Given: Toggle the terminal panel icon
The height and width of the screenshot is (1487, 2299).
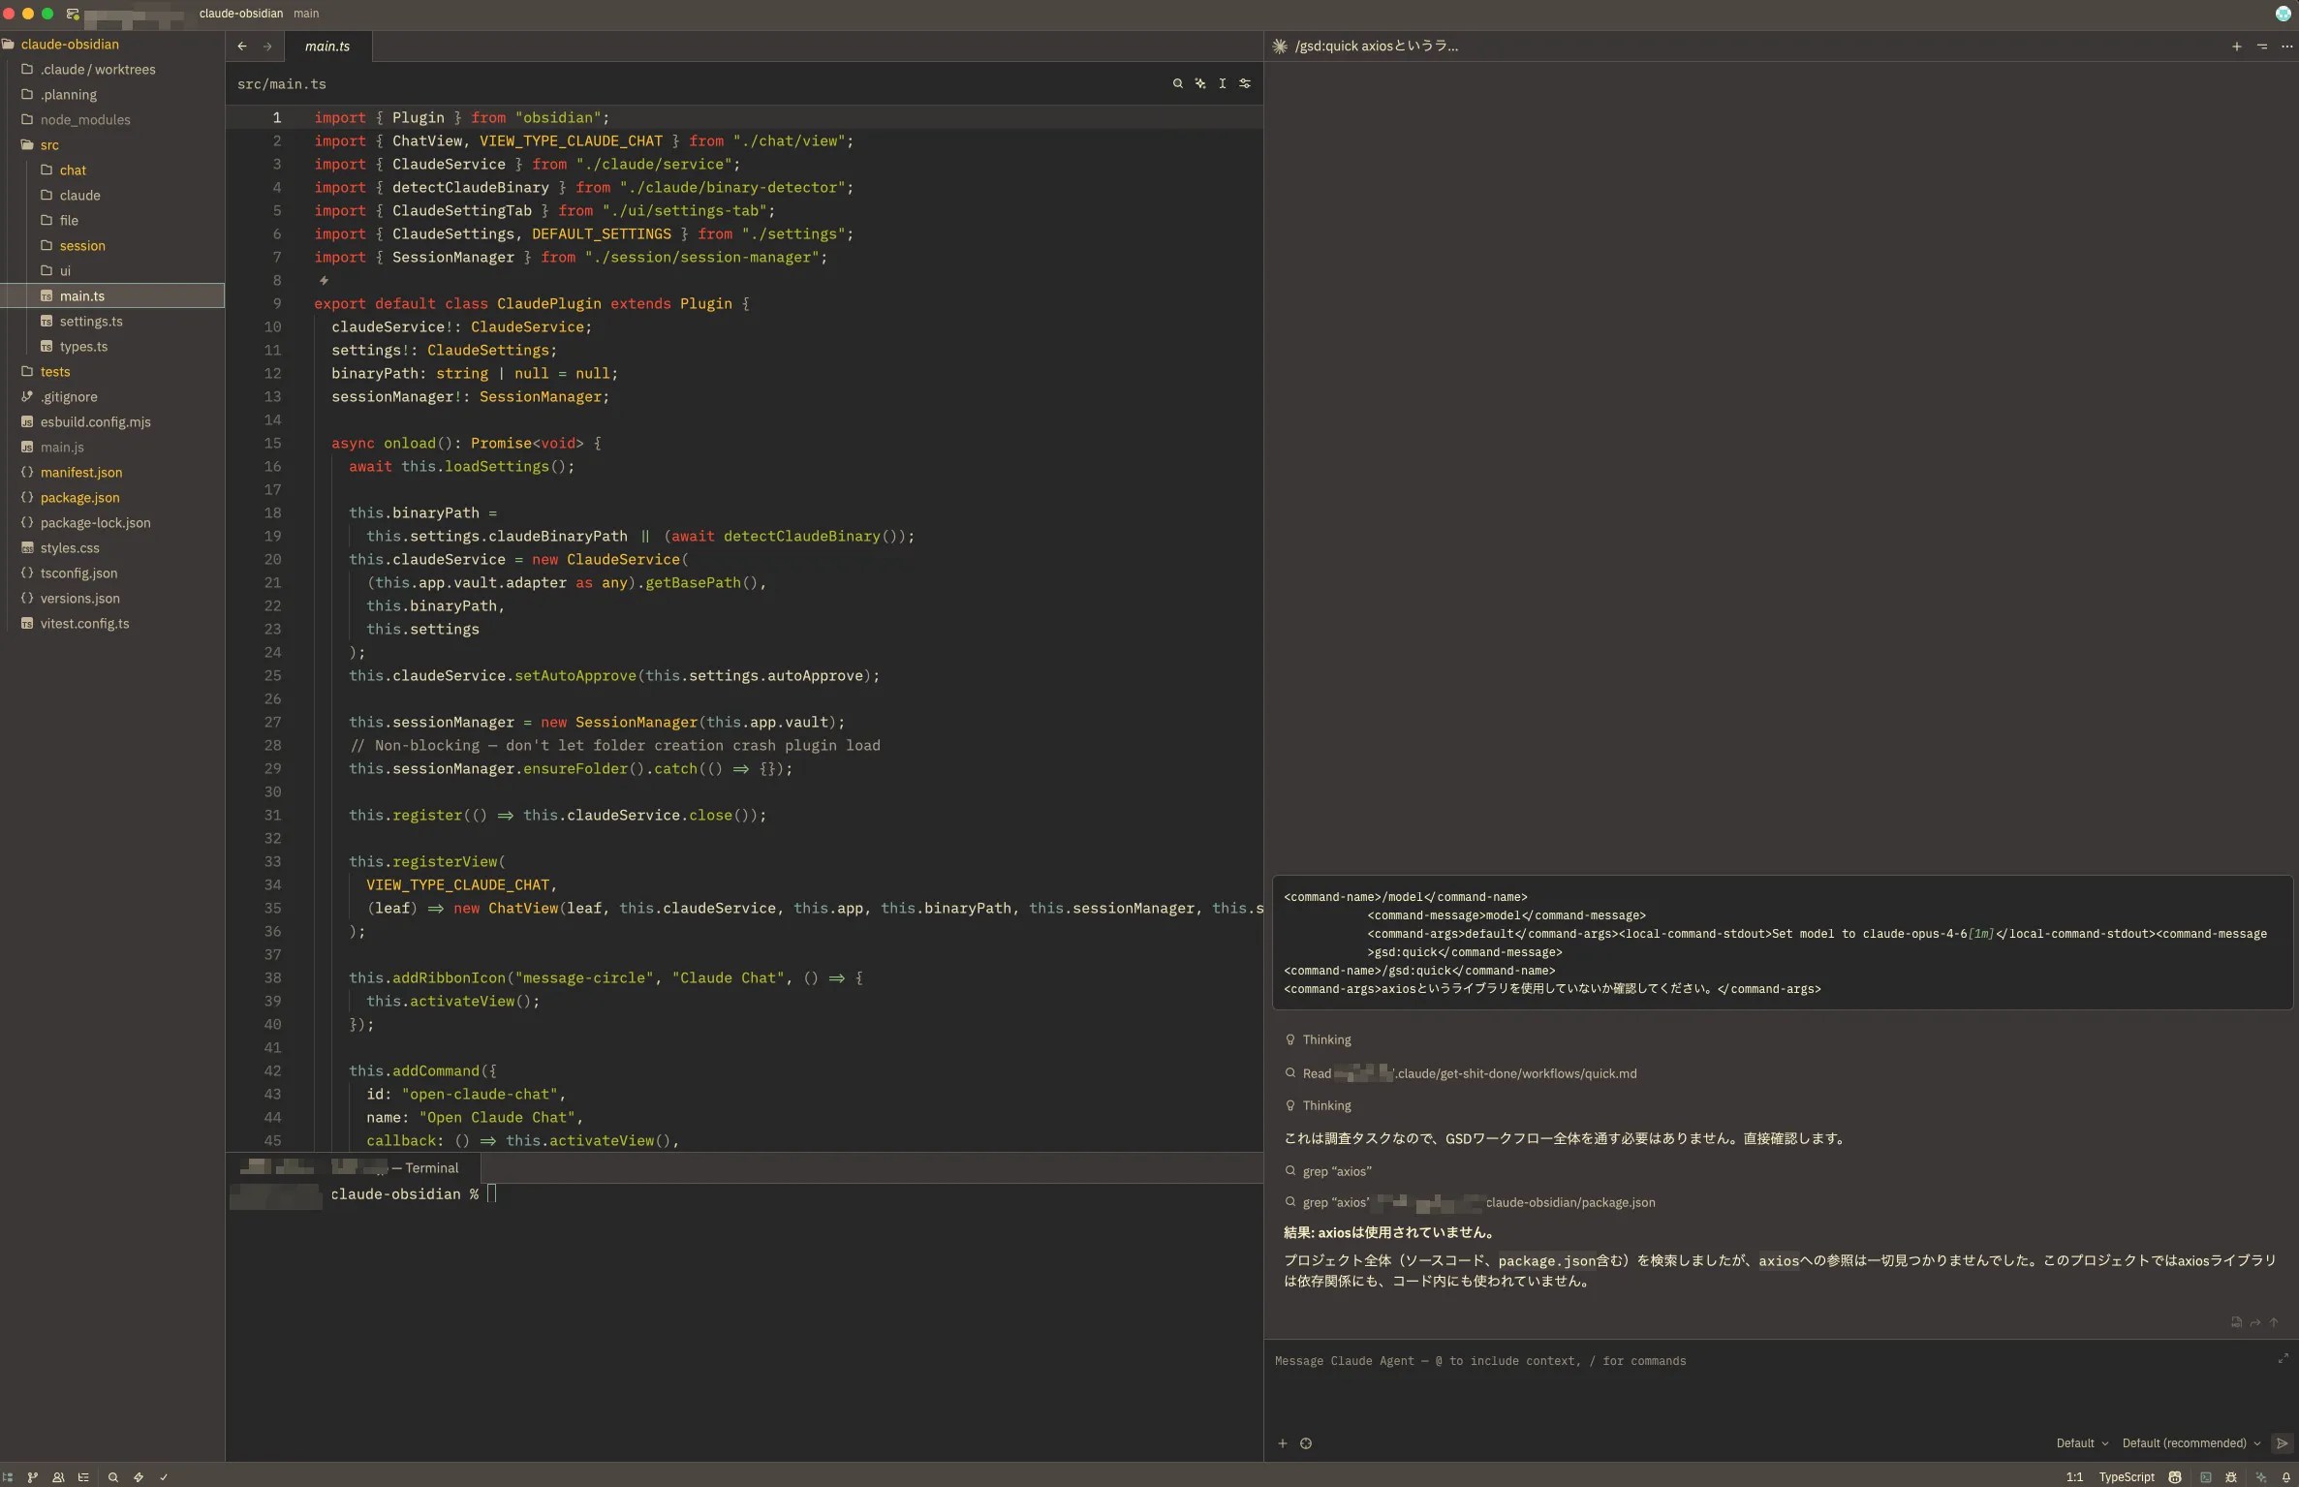Looking at the screenshot, I should coord(2206,1477).
